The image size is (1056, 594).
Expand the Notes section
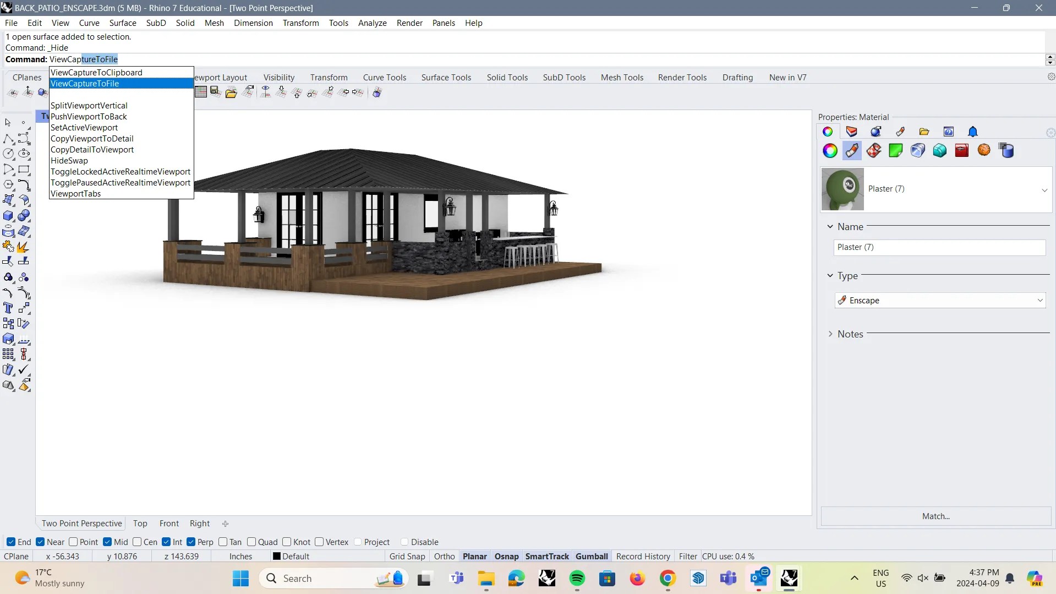[831, 334]
